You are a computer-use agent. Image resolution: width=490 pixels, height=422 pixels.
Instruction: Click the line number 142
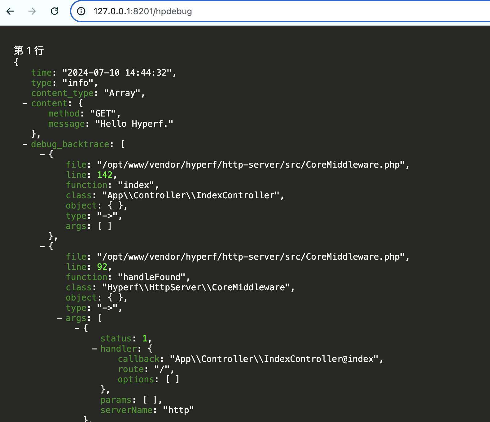click(105, 175)
